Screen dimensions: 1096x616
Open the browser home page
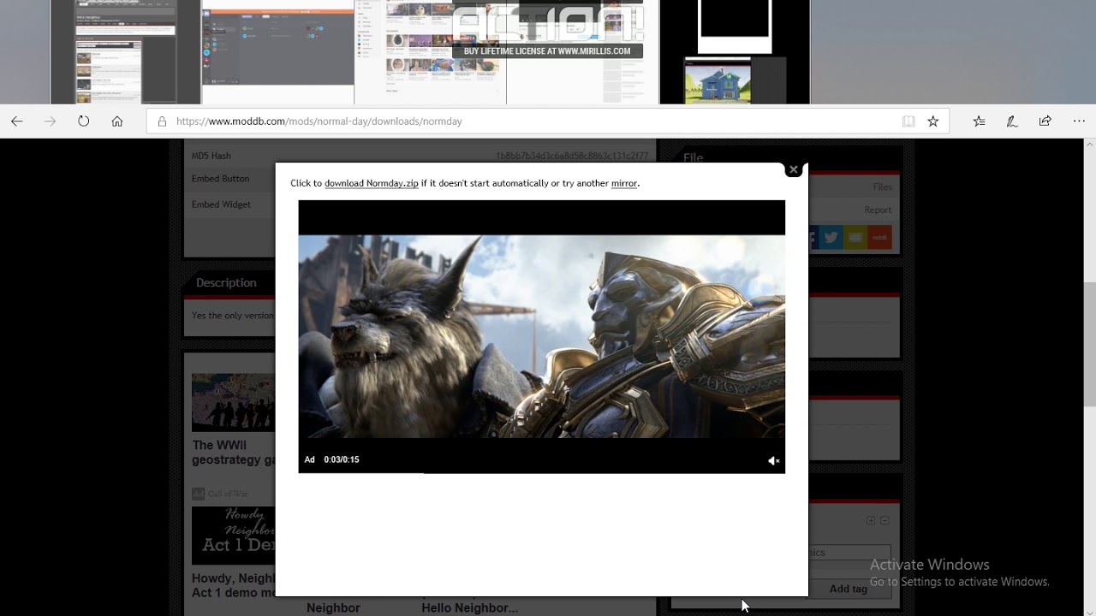click(x=117, y=121)
